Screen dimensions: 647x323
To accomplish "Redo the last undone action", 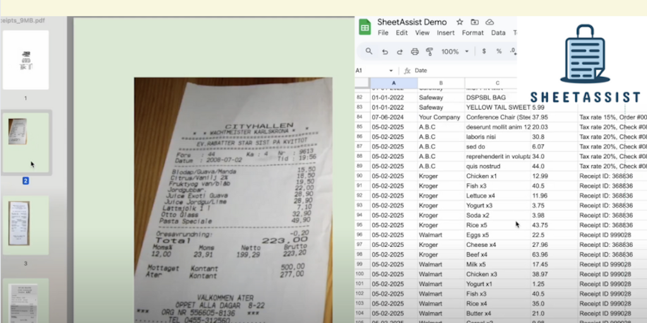I will coord(399,52).
